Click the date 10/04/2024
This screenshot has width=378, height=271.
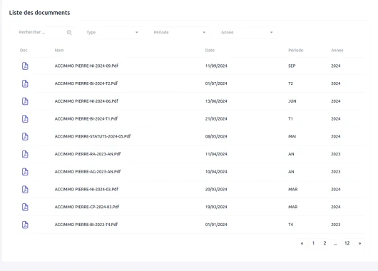(216, 172)
